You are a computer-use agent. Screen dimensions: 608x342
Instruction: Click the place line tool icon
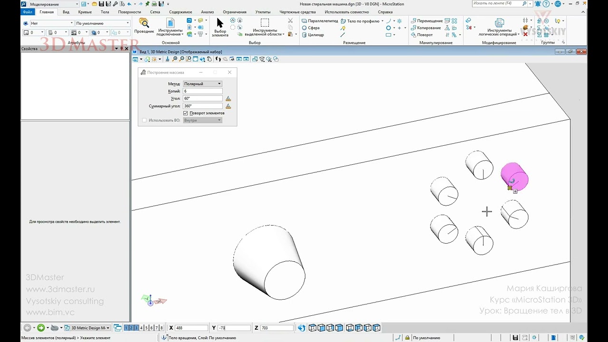[x=342, y=35]
